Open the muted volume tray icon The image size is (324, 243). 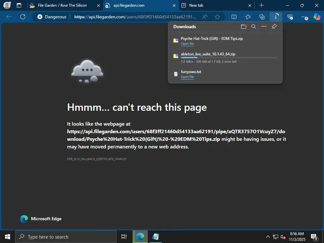tap(283, 237)
